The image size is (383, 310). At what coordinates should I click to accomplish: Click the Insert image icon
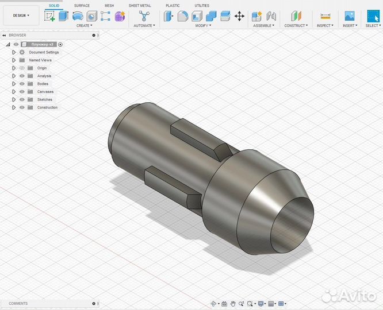point(348,16)
